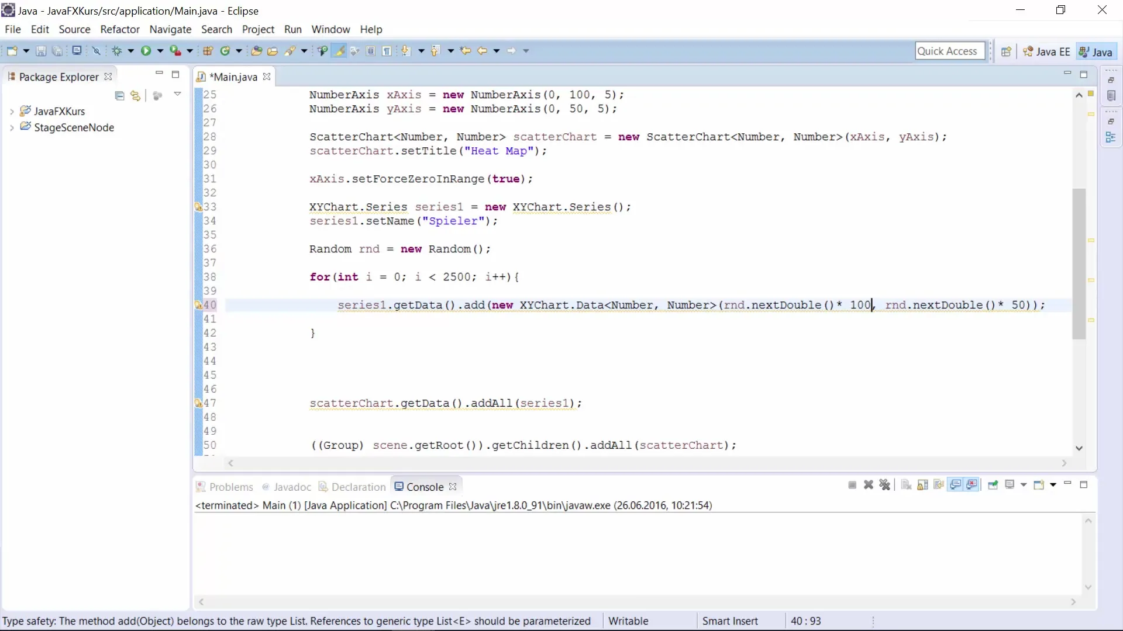Click the Open Type icon
Screen dimensions: 1123x631
coord(256,51)
